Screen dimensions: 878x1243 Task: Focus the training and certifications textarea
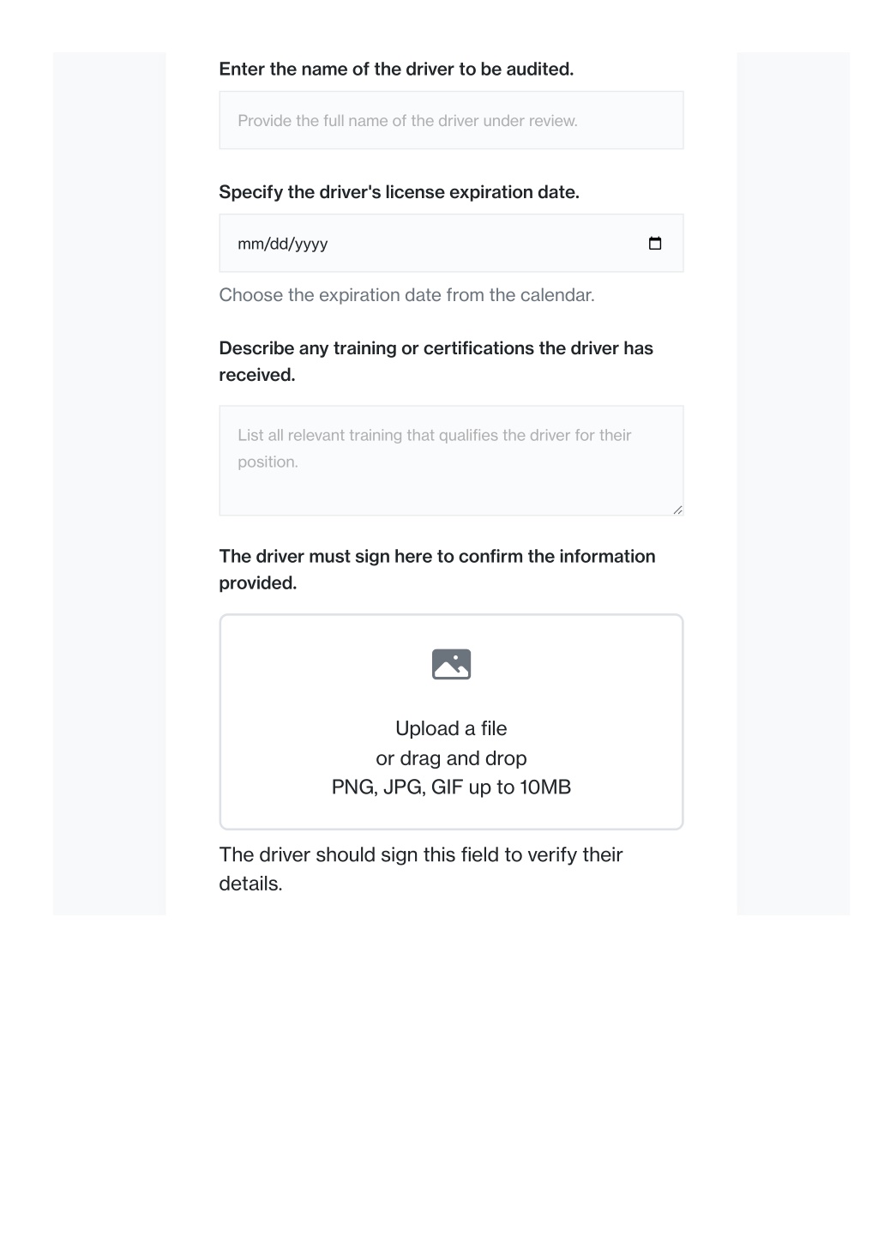pyautogui.click(x=451, y=461)
